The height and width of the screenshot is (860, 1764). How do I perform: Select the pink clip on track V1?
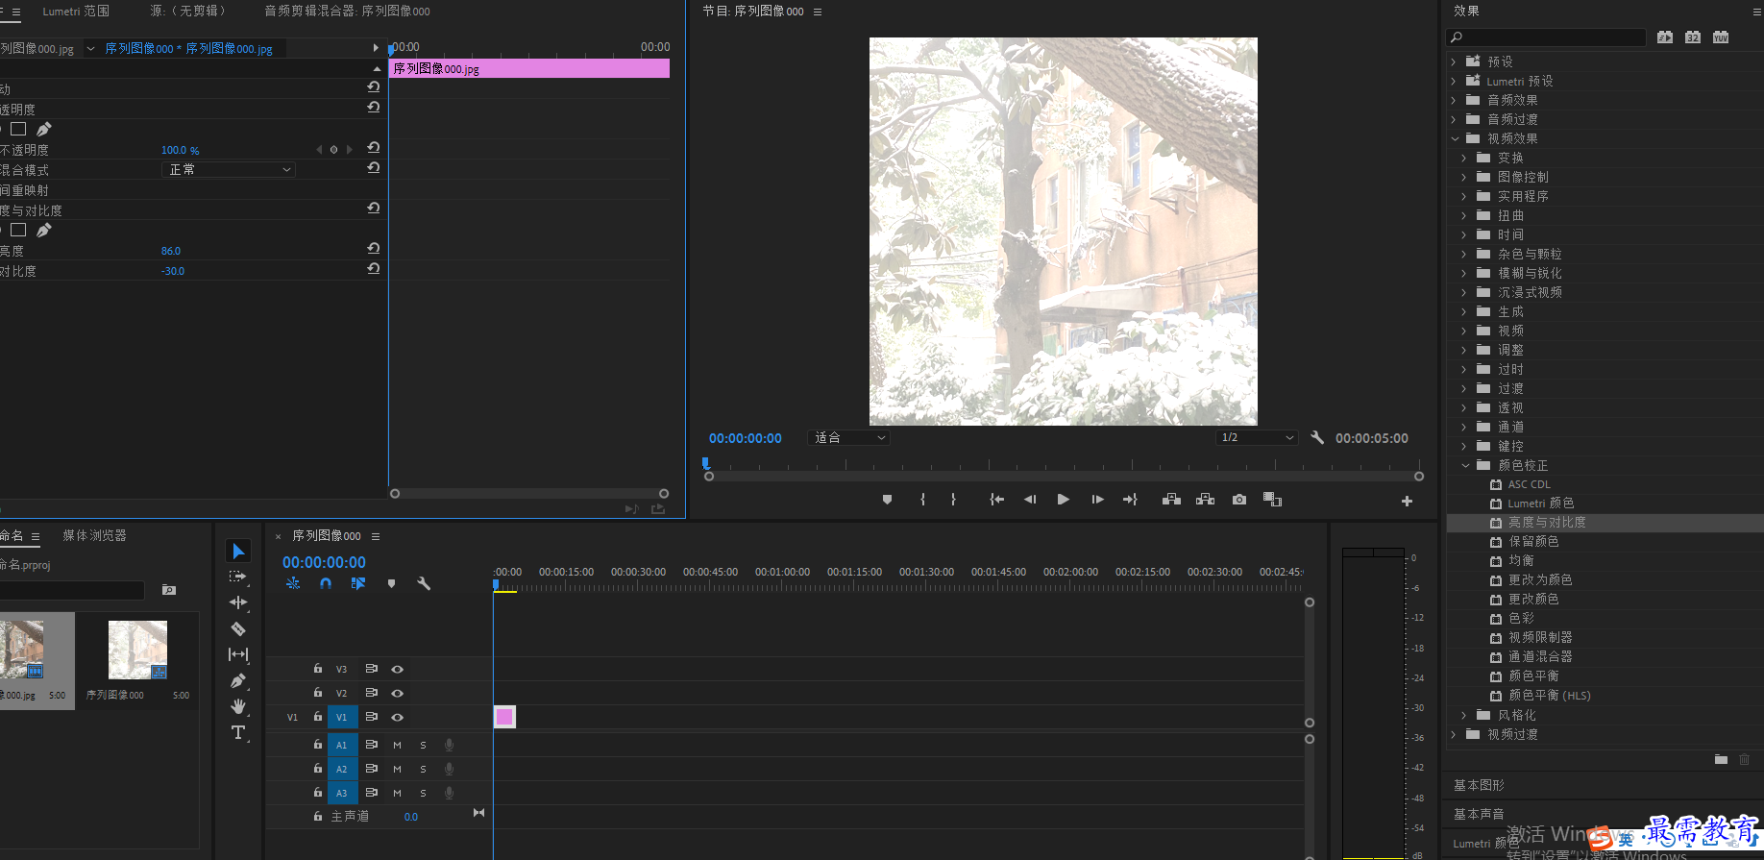pyautogui.click(x=504, y=717)
